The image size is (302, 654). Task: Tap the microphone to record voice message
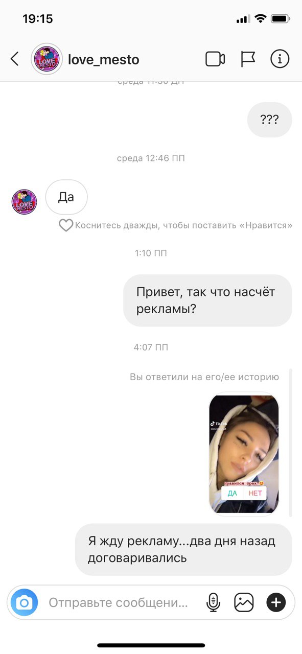[x=213, y=603]
